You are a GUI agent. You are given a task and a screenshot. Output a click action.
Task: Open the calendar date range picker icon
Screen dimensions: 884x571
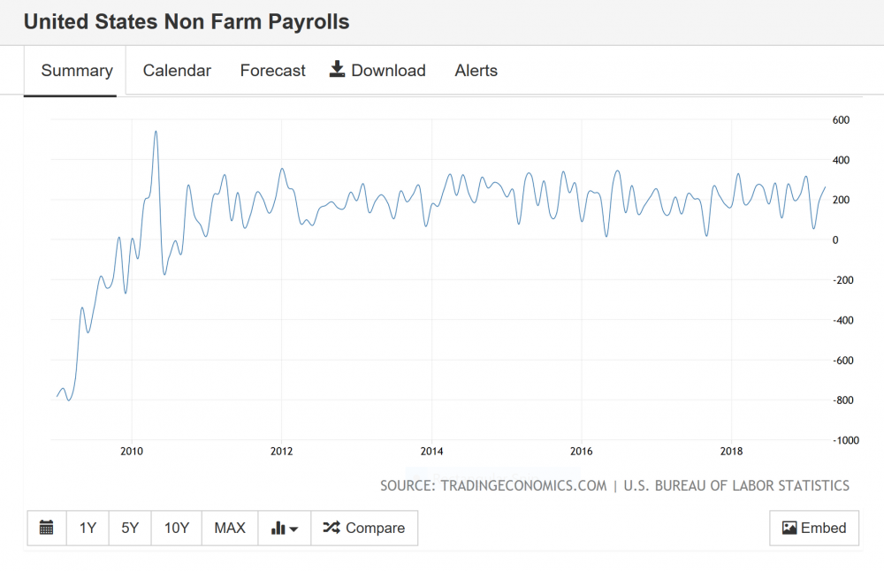pos(47,528)
